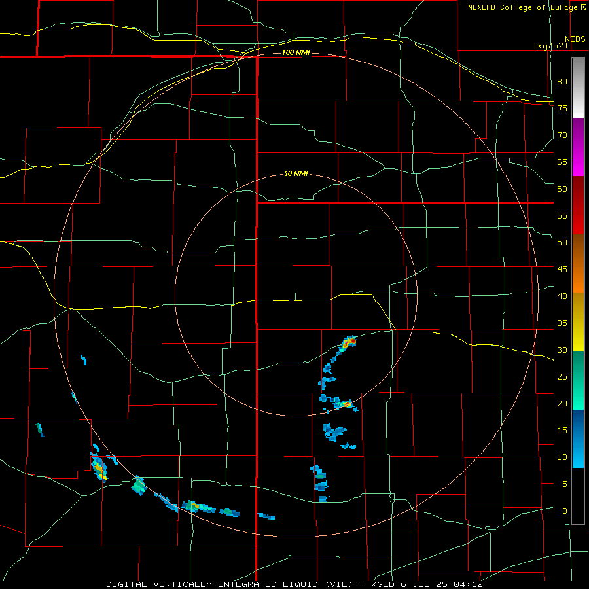
Task: Click the 10 value on the color scale
Action: (x=562, y=457)
